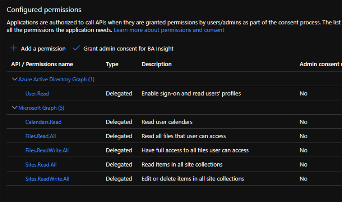Click the Azure Active Directory Graph (1) label
Image resolution: width=342 pixels, height=202 pixels.
pos(56,79)
